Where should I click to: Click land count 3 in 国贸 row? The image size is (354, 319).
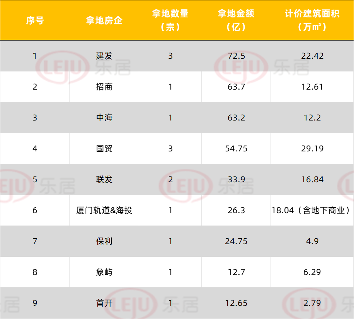click(170, 148)
